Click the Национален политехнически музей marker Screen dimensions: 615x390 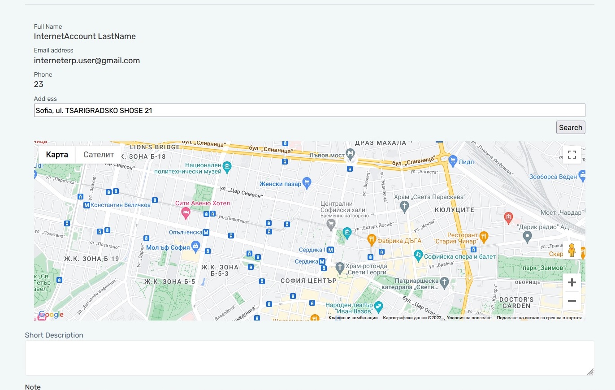(x=227, y=166)
